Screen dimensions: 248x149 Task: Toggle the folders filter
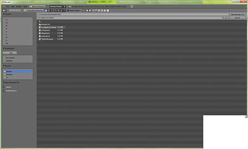pos(87,10)
